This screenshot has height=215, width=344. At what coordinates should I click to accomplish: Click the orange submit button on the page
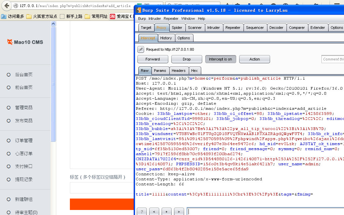click(102, 204)
